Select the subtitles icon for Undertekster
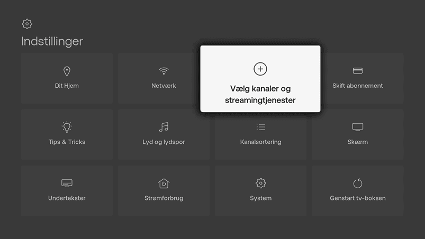The width and height of the screenshot is (425, 239). click(x=67, y=183)
